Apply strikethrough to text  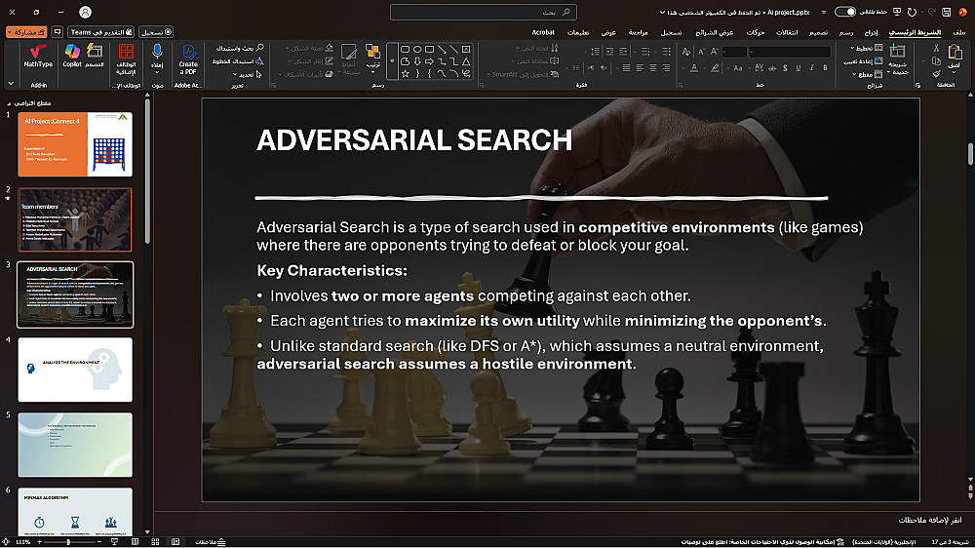pyautogui.click(x=772, y=68)
